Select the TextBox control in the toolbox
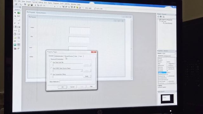203x114 pixels. 19,16
